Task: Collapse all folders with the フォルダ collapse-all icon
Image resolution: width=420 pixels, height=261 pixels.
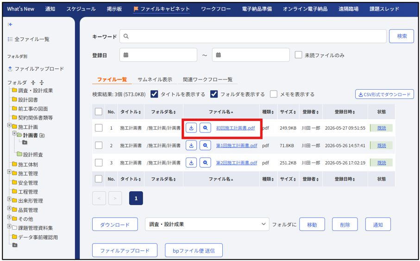Action: pyautogui.click(x=33, y=83)
